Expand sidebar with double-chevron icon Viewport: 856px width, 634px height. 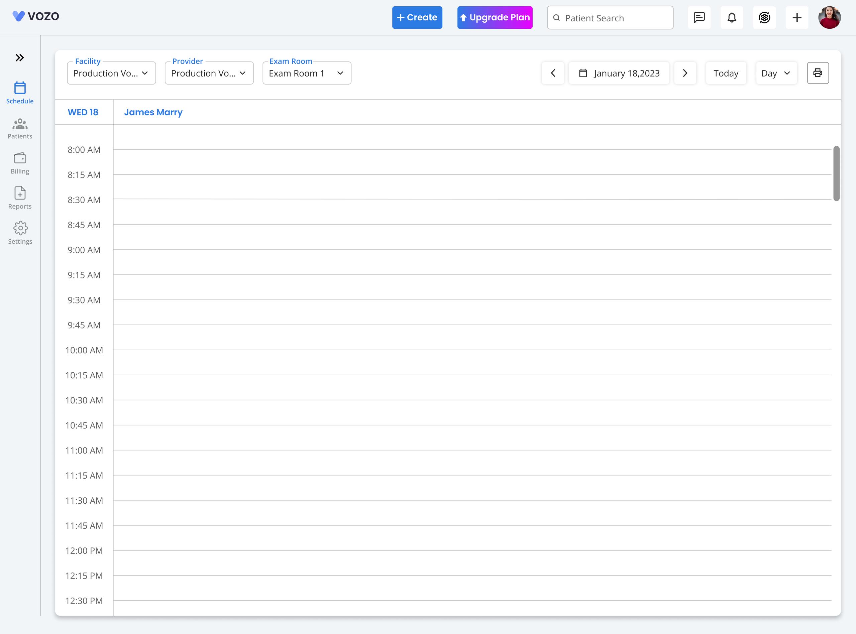[20, 57]
